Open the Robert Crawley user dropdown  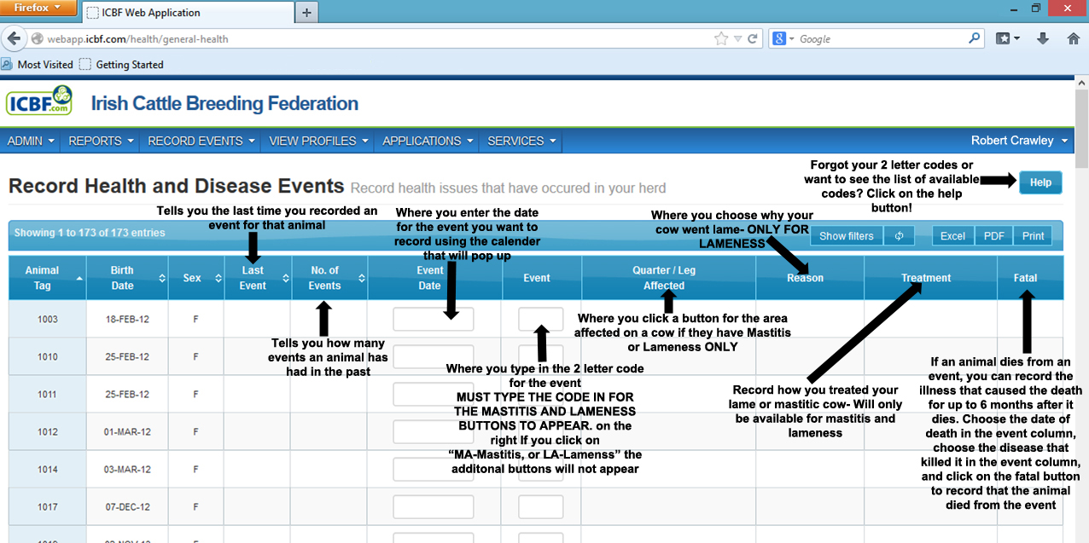point(1019,141)
